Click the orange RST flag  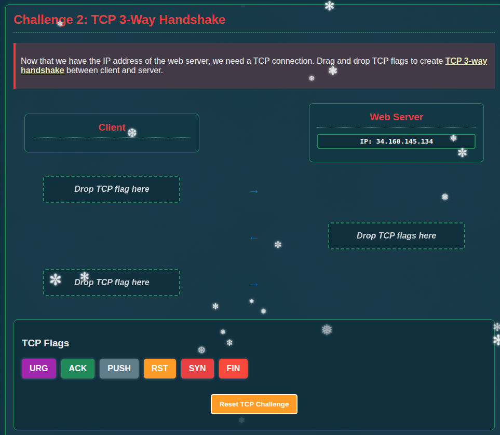coord(160,369)
